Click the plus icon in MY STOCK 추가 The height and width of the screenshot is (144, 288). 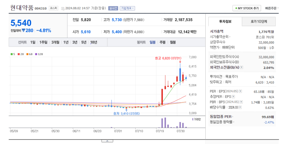click(236, 8)
